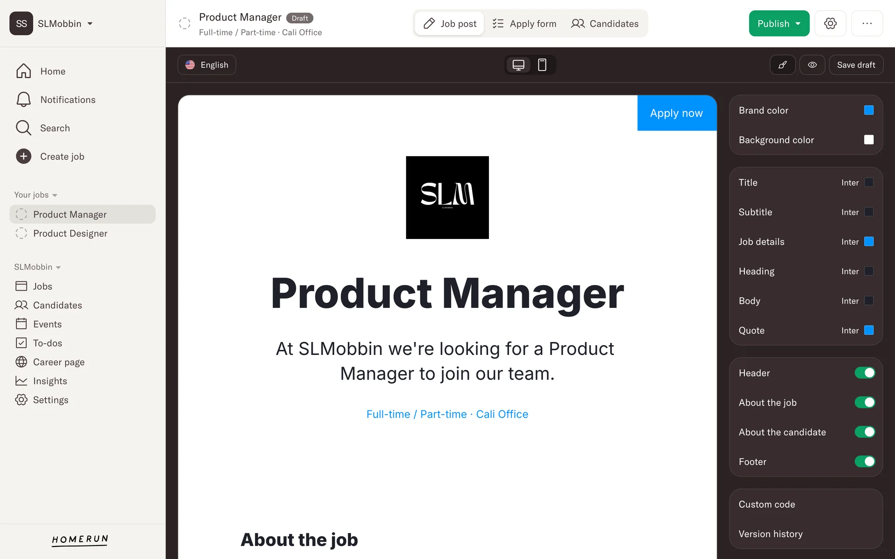Viewport: 895px width, 559px height.
Task: Turn off the Footer toggle
Action: point(865,462)
